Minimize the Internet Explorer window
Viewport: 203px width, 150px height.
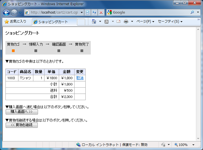(x=177, y=3)
